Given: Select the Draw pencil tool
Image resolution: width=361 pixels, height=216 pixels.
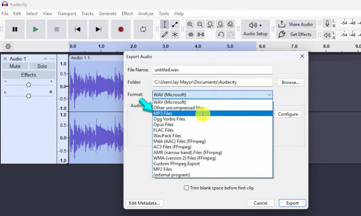Looking at the screenshot, I should (165, 35).
